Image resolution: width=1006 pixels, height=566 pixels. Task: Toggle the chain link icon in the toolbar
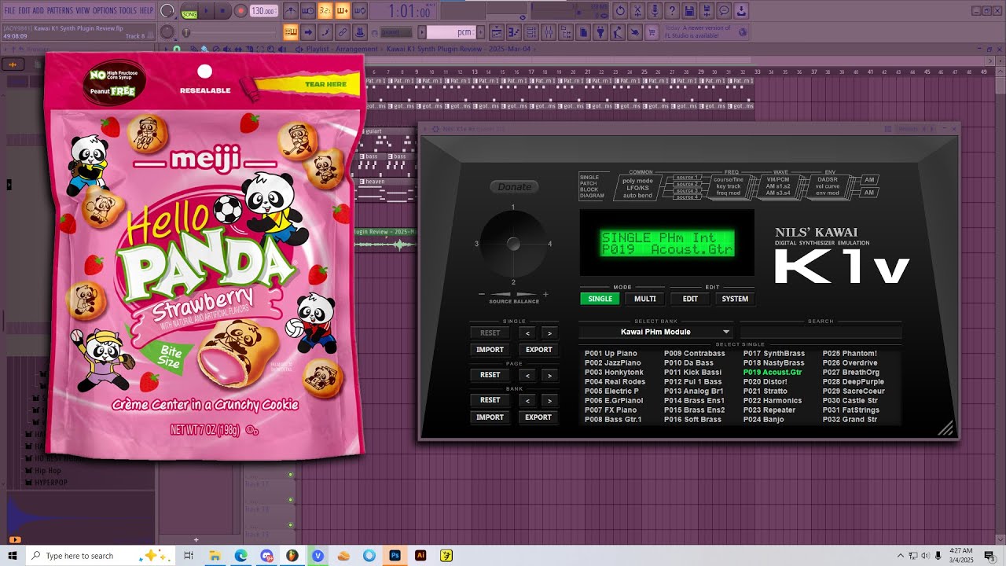(x=343, y=32)
